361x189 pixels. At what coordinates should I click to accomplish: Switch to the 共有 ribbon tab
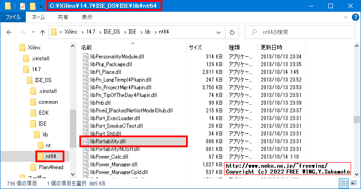[63, 17]
